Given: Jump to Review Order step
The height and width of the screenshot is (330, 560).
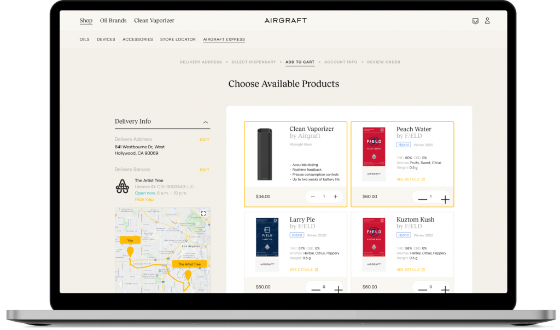Looking at the screenshot, I should tap(383, 62).
